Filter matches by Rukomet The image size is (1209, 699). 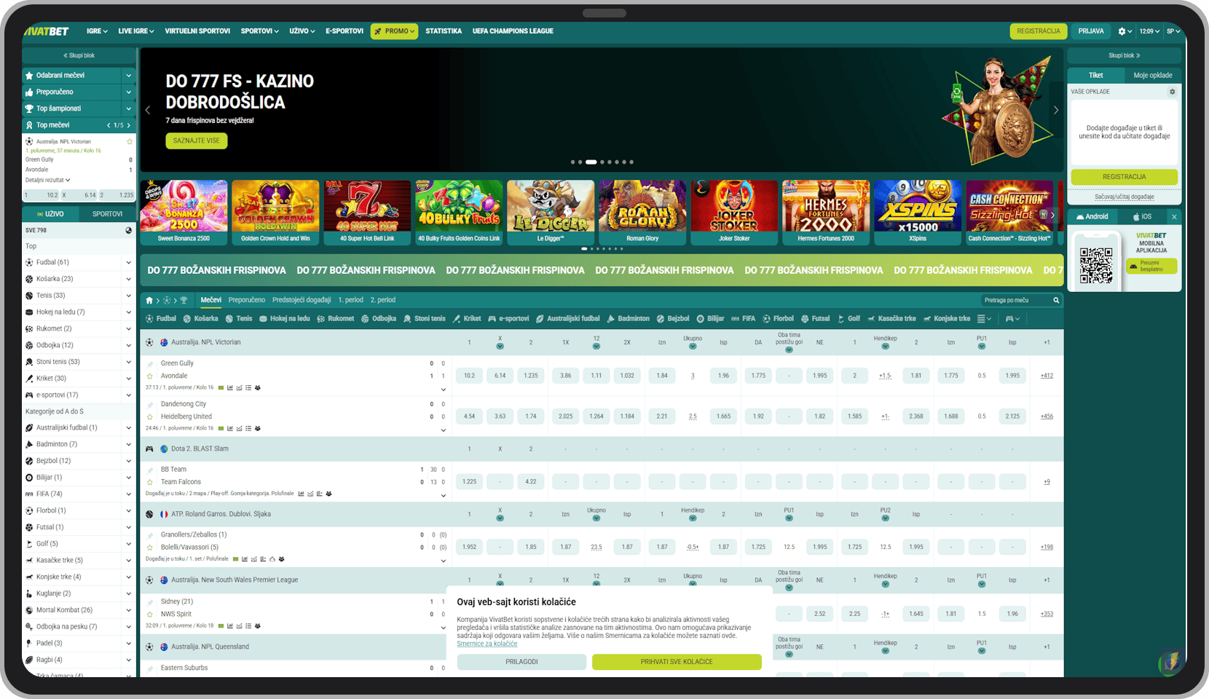pos(336,319)
